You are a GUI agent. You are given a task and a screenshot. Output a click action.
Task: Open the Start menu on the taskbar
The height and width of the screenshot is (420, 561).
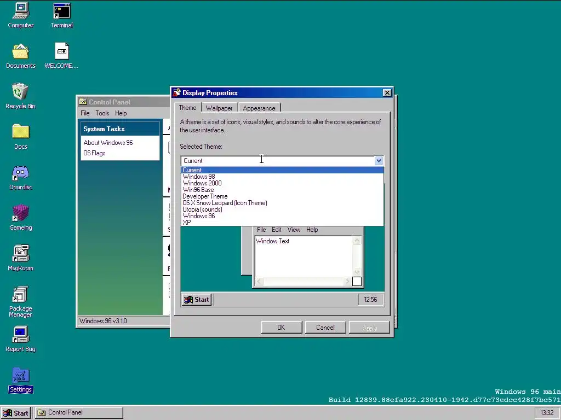click(x=16, y=413)
